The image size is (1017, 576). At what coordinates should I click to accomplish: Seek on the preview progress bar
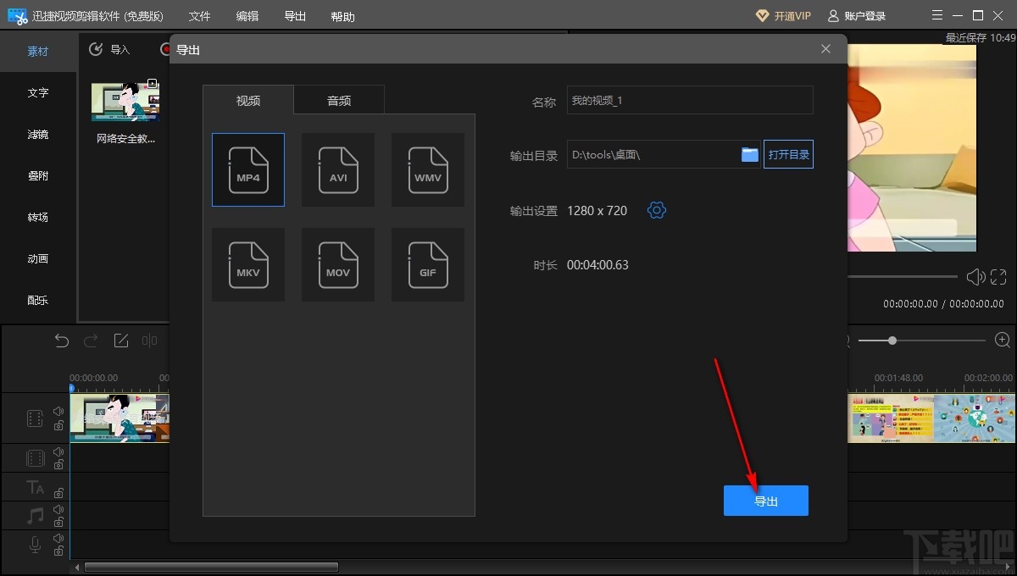903,277
